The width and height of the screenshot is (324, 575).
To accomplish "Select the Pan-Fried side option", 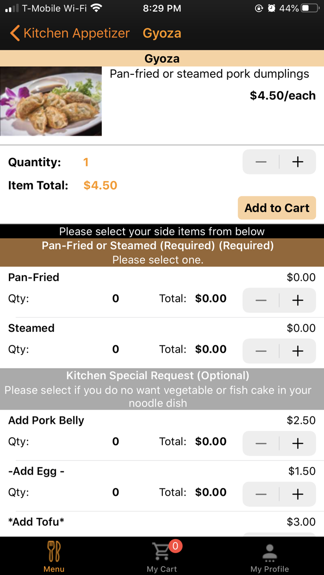I will tap(33, 277).
